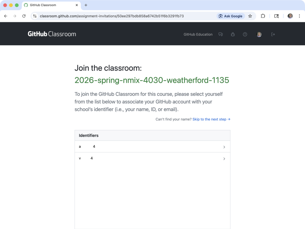Image resolution: width=305 pixels, height=229 pixels.
Task: Bookmark the page with the star icon
Action: (x=250, y=16)
